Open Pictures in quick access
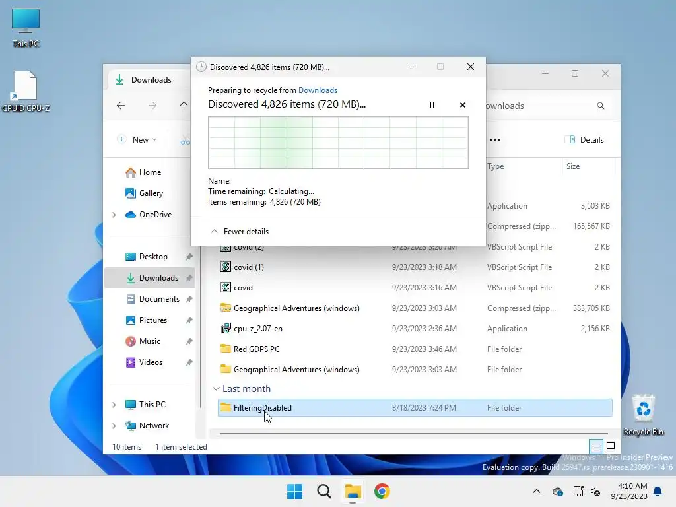 [x=152, y=320]
